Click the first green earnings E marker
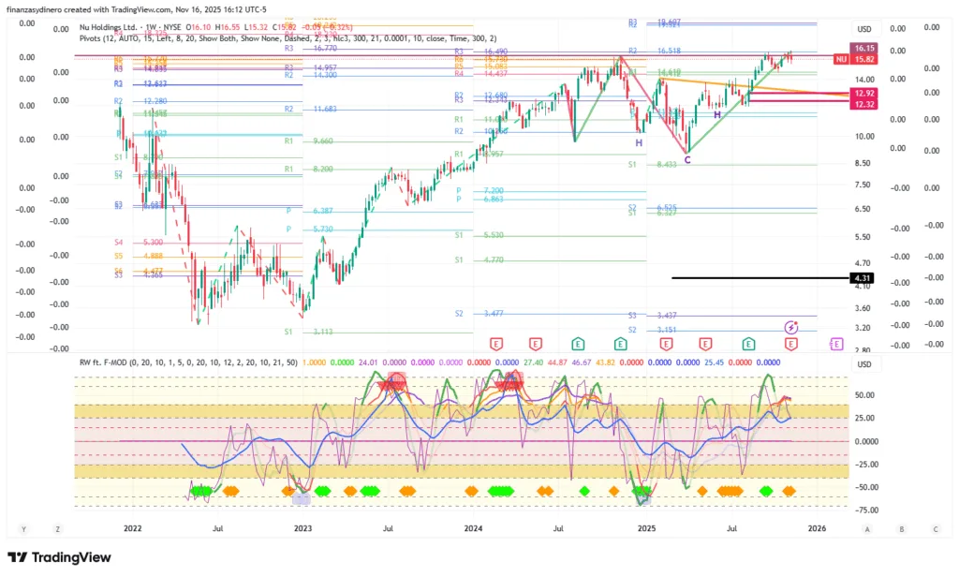 point(579,345)
